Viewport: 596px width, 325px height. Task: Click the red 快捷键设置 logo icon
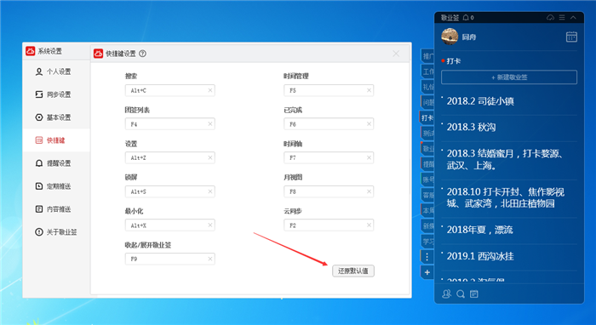click(x=98, y=54)
